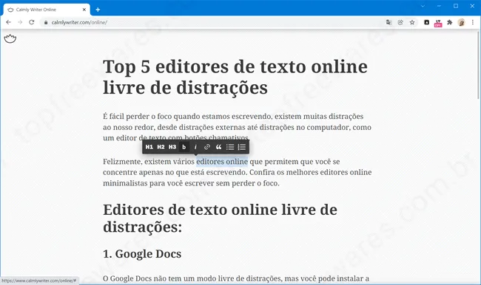Open the Chrome profile avatar

[461, 22]
